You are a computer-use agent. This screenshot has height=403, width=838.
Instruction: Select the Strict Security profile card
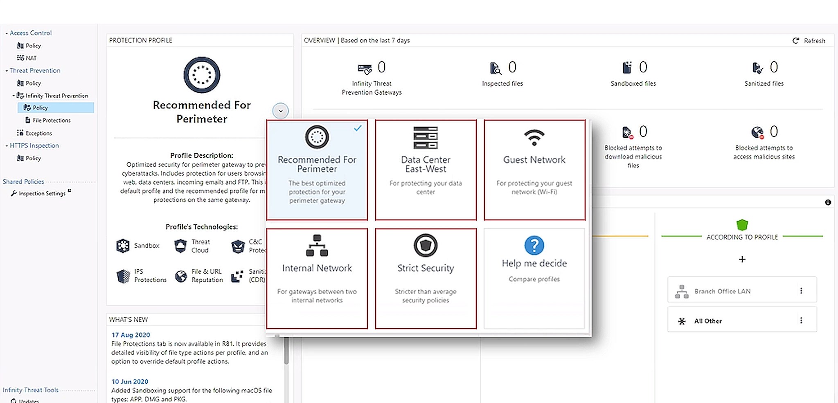(x=426, y=278)
